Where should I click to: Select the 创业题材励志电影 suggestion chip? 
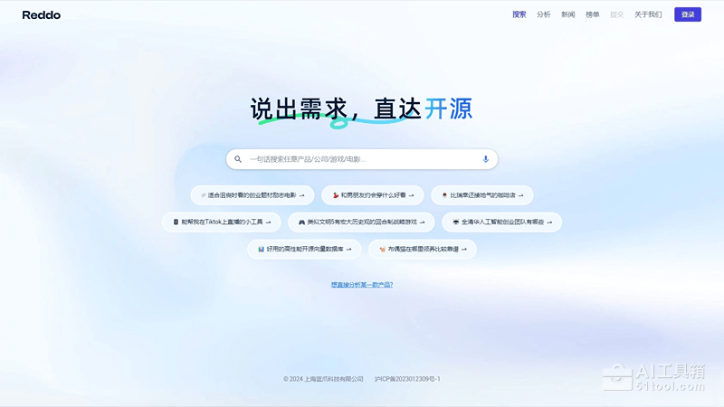252,195
